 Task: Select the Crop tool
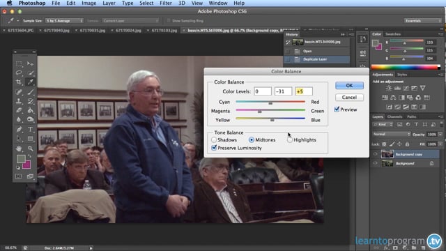coord(19,82)
